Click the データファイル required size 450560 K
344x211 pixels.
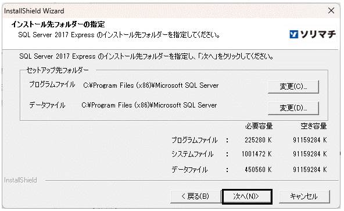[x=258, y=170]
